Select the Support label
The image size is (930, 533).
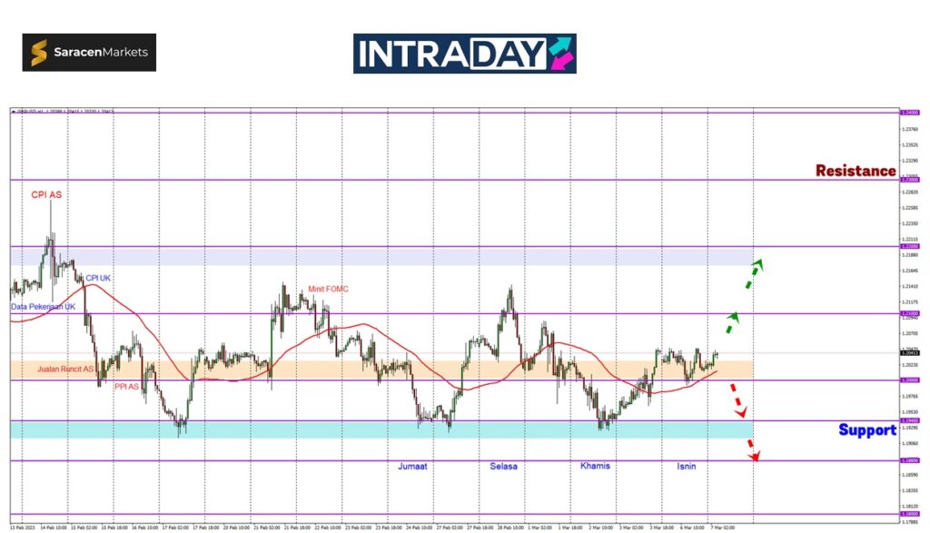866,429
